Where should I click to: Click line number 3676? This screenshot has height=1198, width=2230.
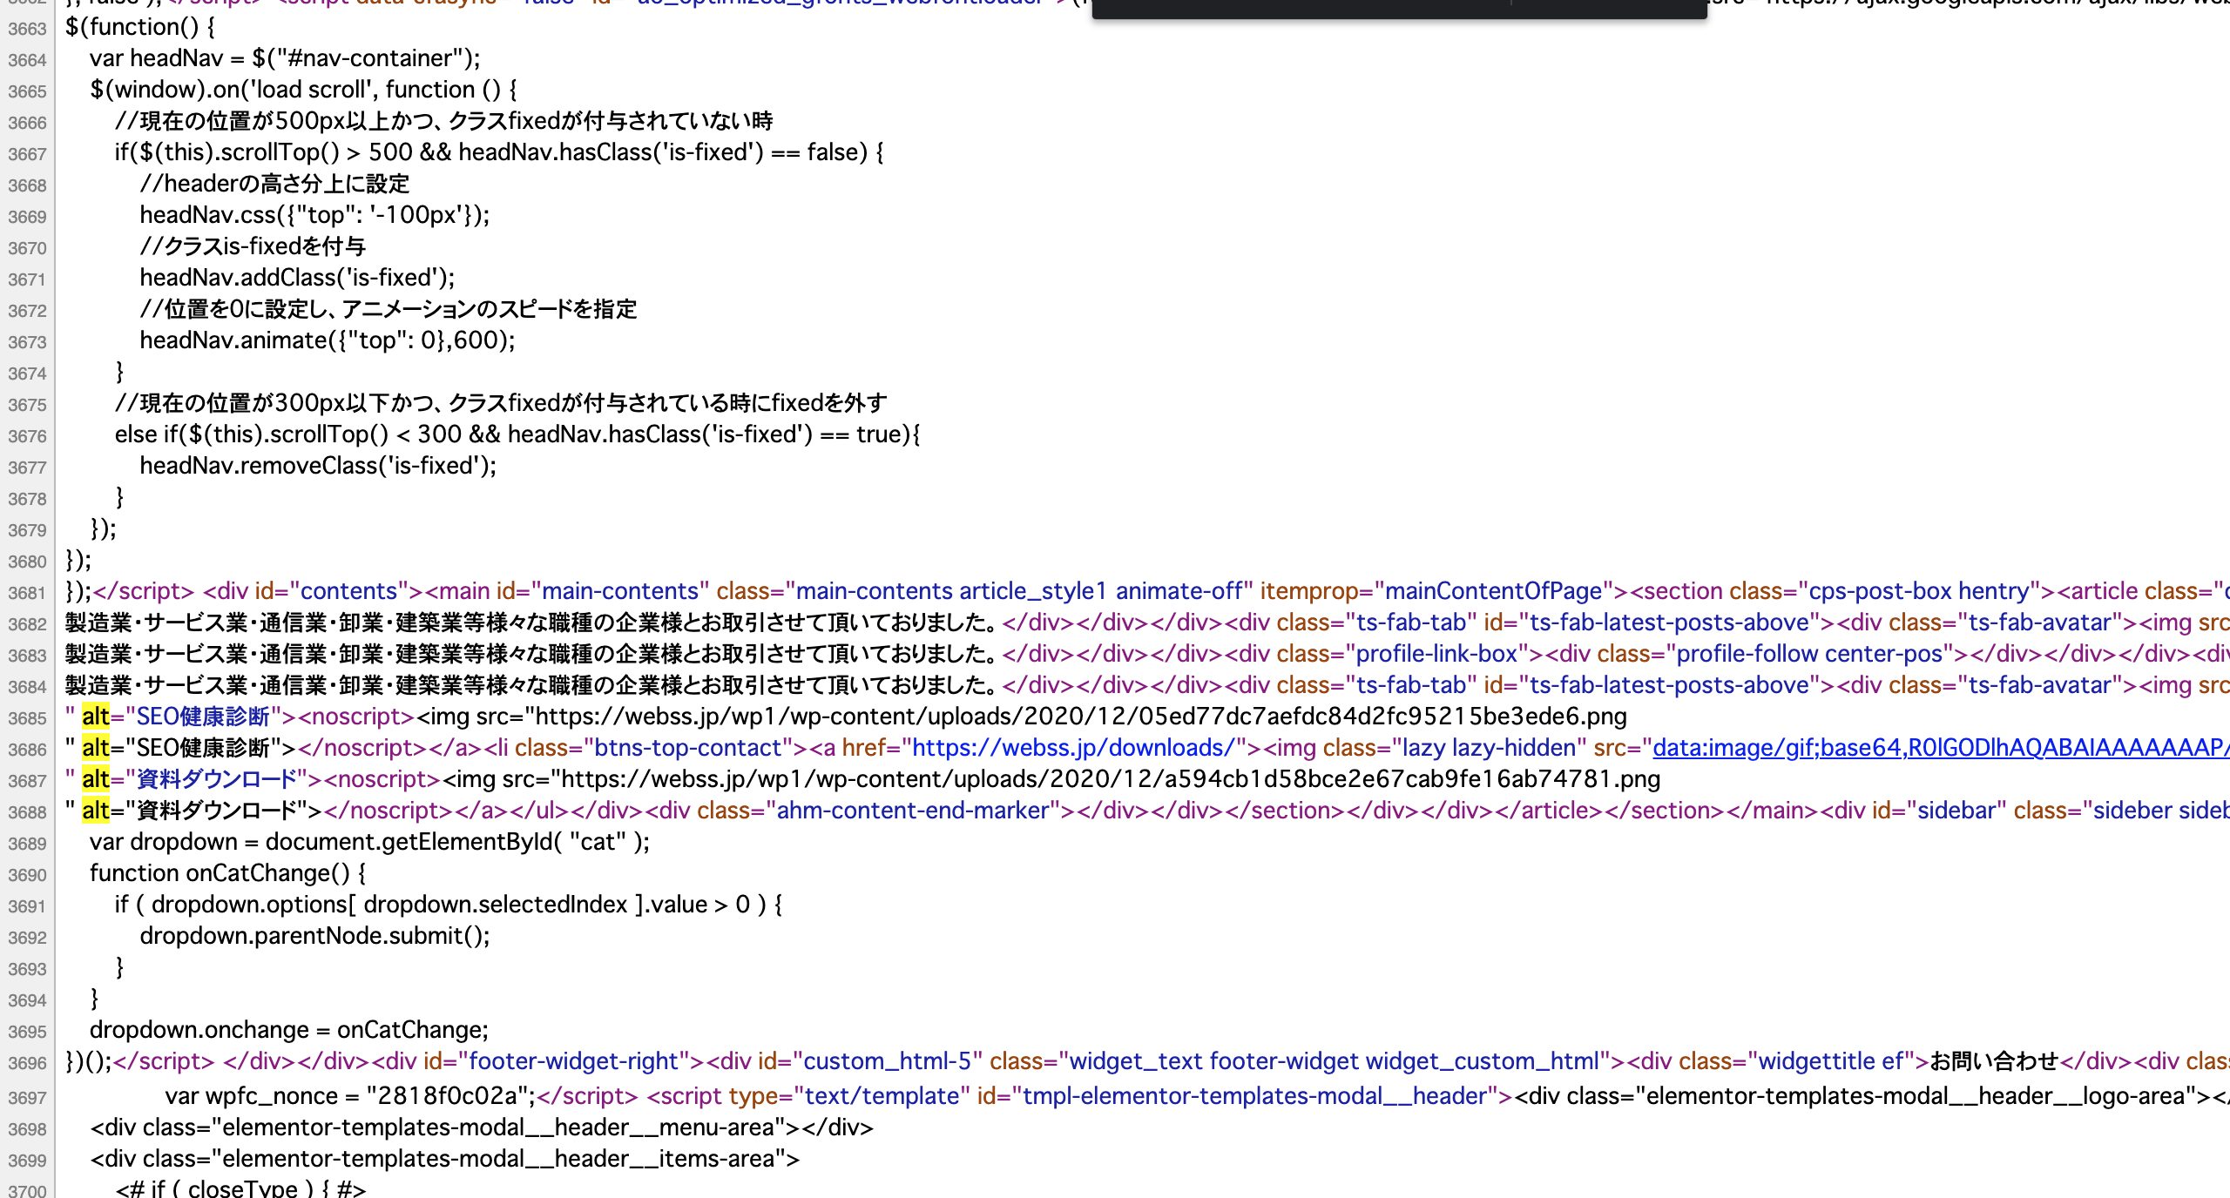27,436
